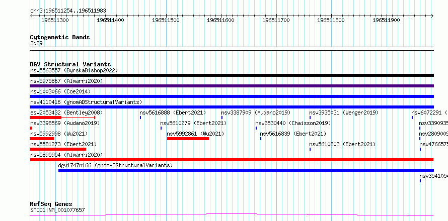Screen dimensions: 448x221
Task: Click the left arrowhead of the ruler
Action: tap(31, 16)
